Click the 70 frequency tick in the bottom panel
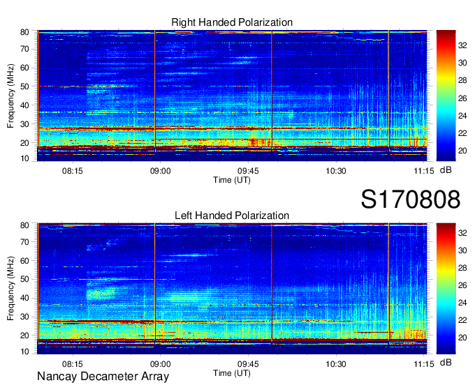 pos(24,242)
